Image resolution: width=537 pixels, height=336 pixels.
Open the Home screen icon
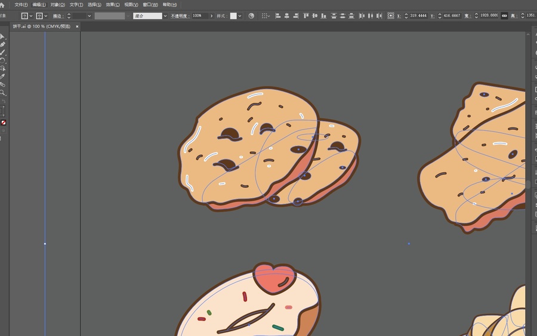coord(2,5)
